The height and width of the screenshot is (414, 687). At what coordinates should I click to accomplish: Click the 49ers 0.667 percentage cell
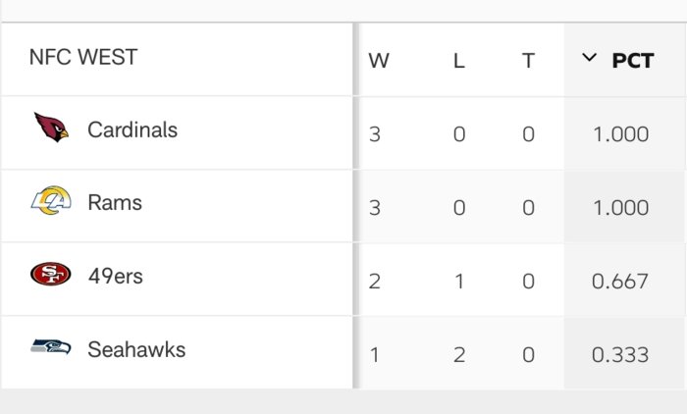pyautogui.click(x=620, y=282)
